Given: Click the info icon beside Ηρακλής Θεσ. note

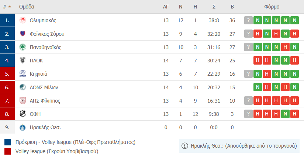Looking at the screenshot, I should coord(185,146).
